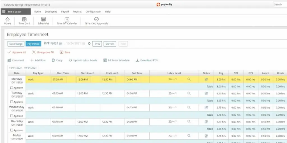Screen dimensions: 287x143
Task: Click the refresh icon beside date range
Action: 89,44
